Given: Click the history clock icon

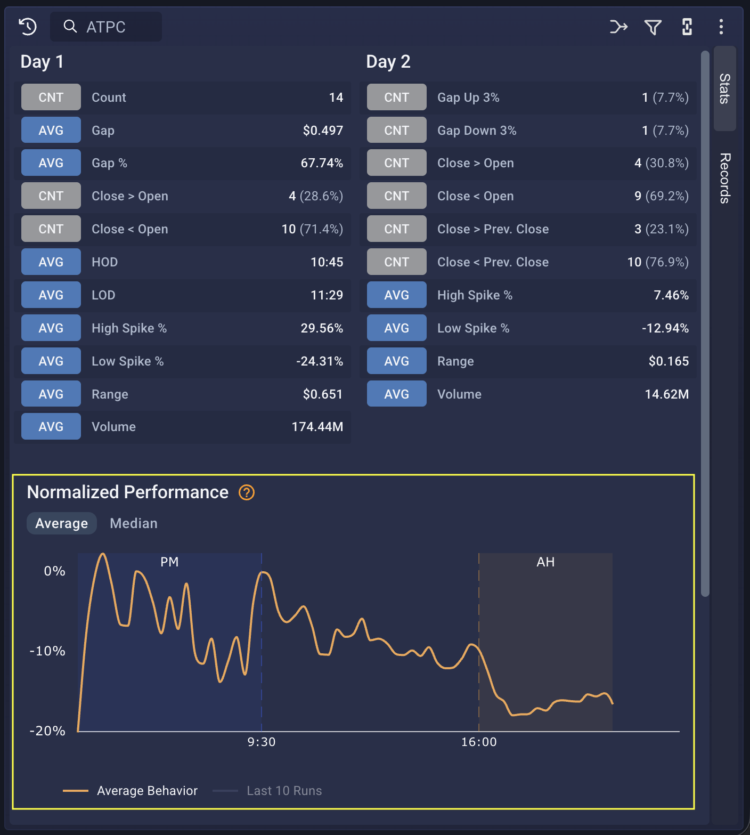Looking at the screenshot, I should (28, 26).
